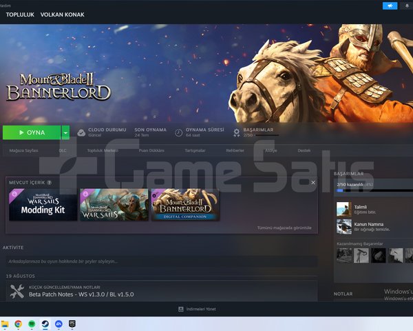Click the Mevcut İçerik help question icon

pos(50,182)
